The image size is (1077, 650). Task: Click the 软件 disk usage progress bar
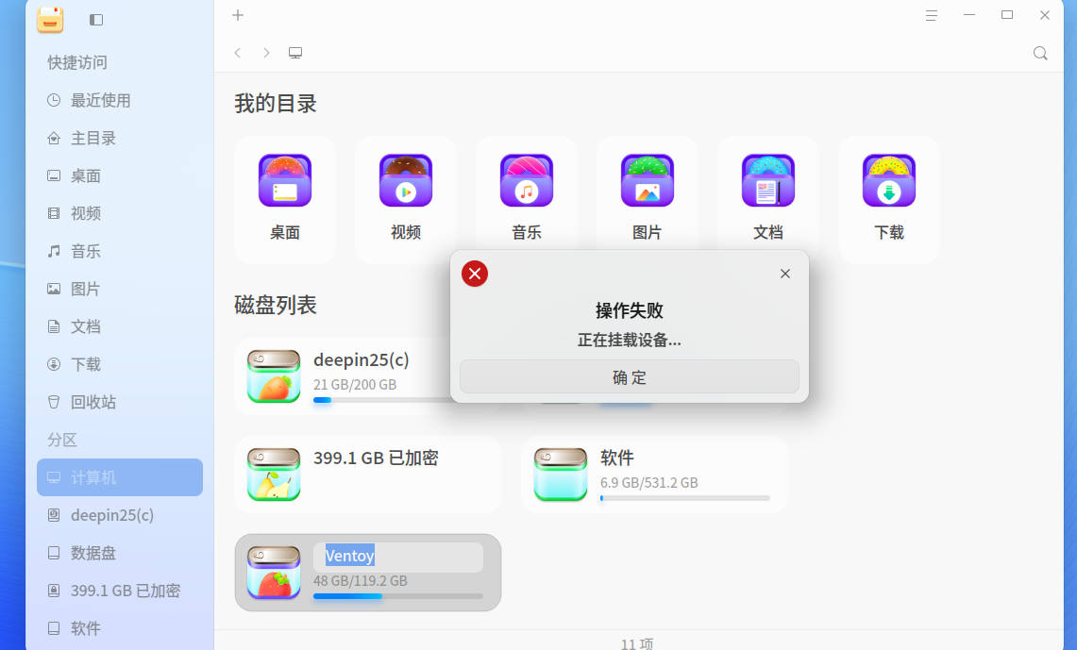point(683,497)
